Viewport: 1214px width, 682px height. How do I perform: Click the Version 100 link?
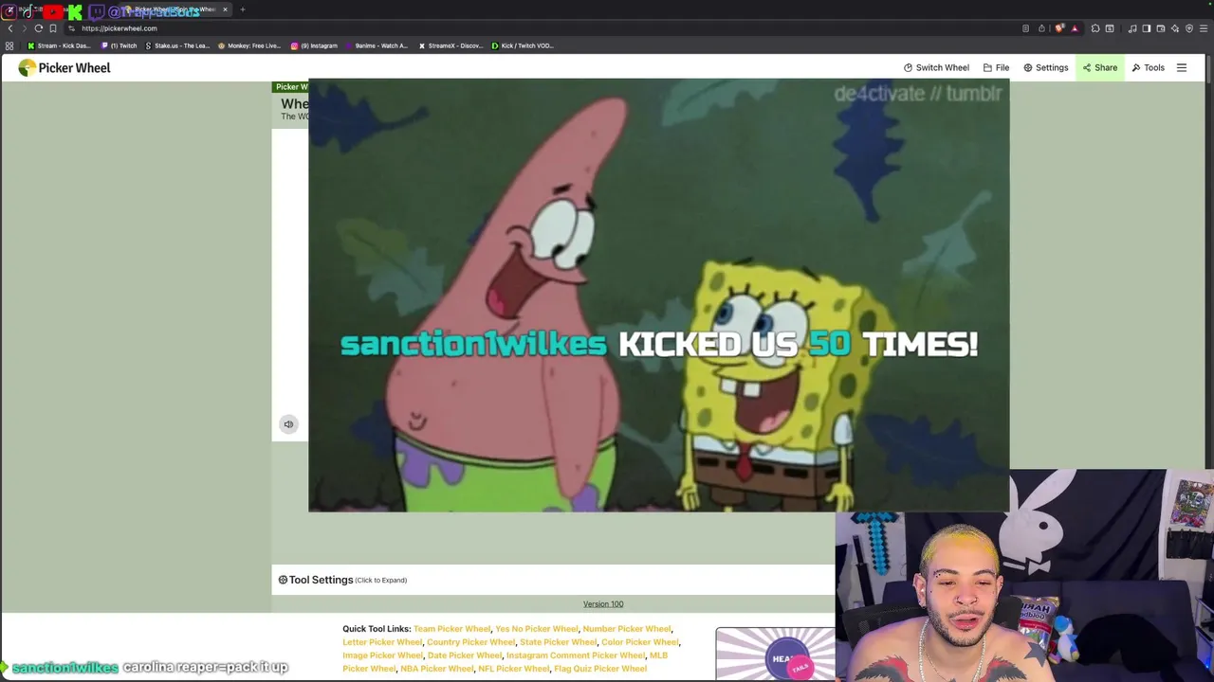[603, 604]
